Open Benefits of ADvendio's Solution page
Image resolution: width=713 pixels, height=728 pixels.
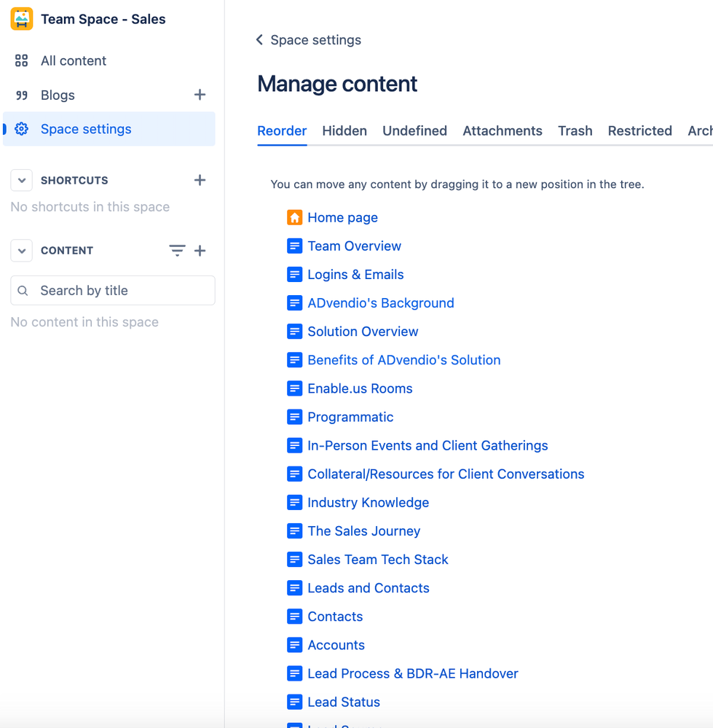coord(404,360)
